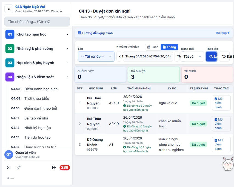Open the red 288 notification badge
234x187 pixels.
[65, 168]
